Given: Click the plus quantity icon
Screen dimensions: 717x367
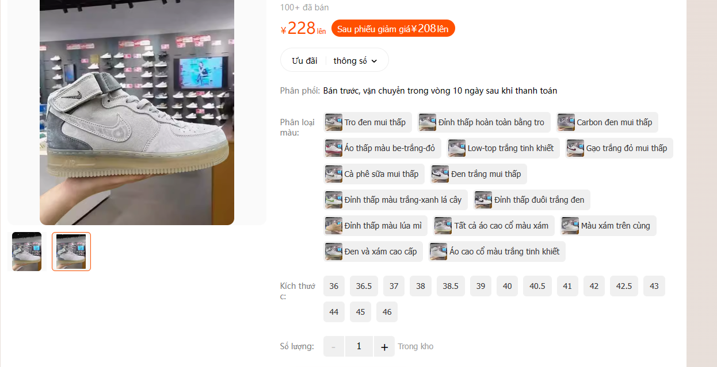Looking at the screenshot, I should 384,346.
